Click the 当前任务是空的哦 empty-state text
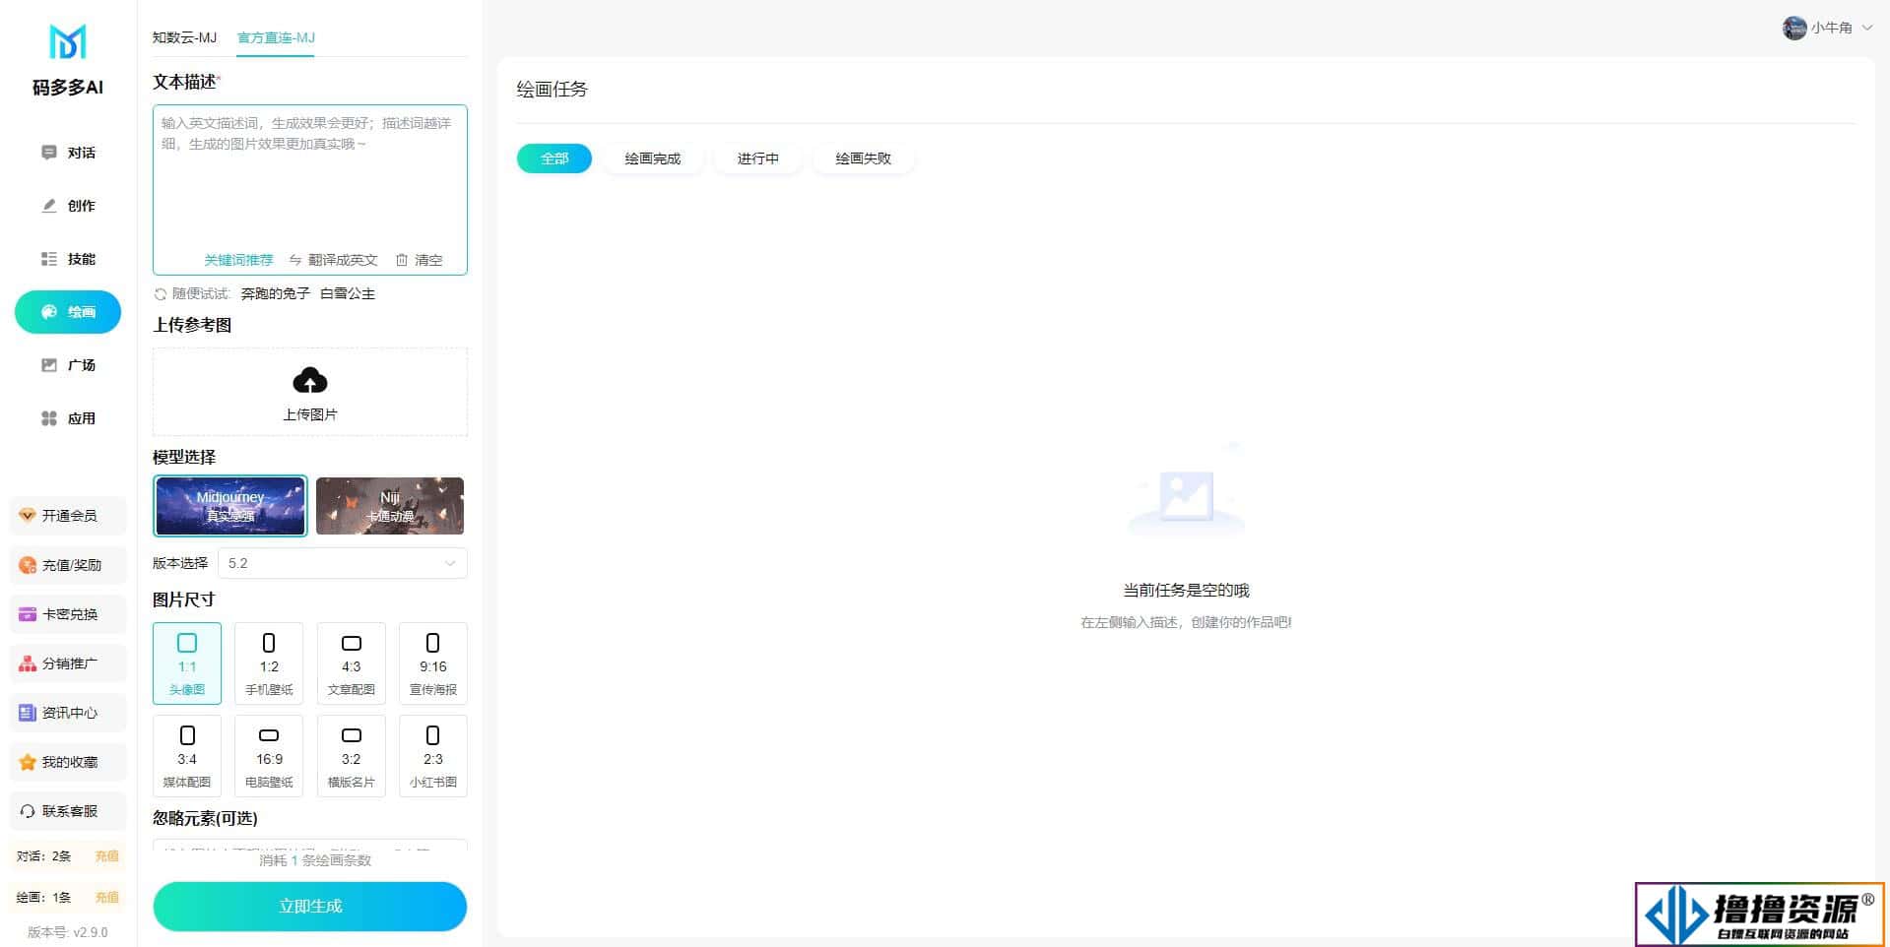 coord(1186,591)
